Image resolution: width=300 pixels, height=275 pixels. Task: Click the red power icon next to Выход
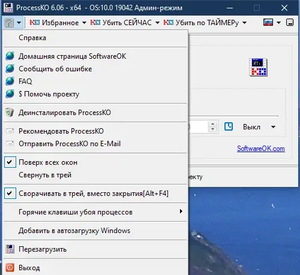pyautogui.click(x=10, y=268)
